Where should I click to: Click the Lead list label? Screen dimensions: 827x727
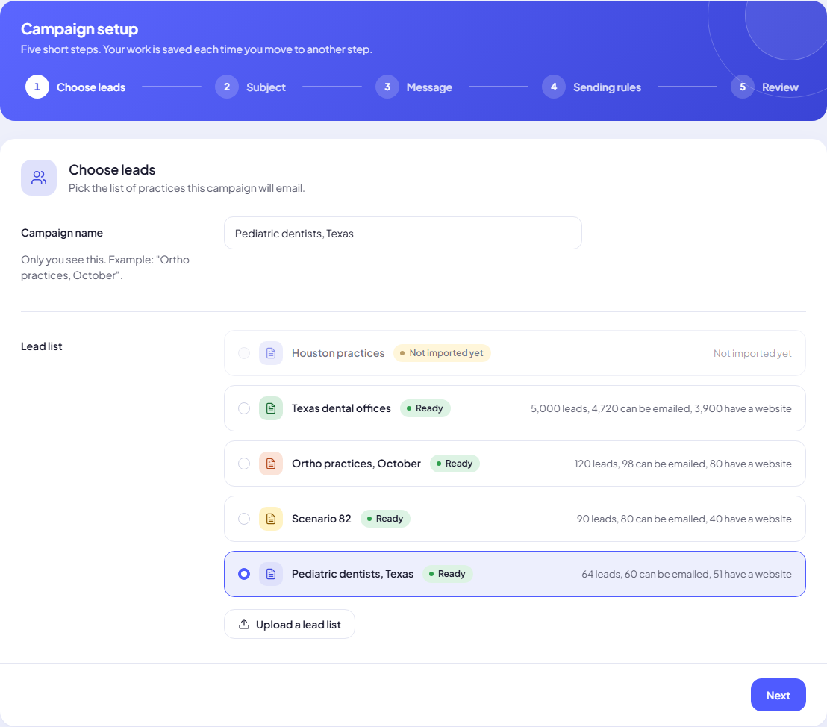[x=42, y=346]
